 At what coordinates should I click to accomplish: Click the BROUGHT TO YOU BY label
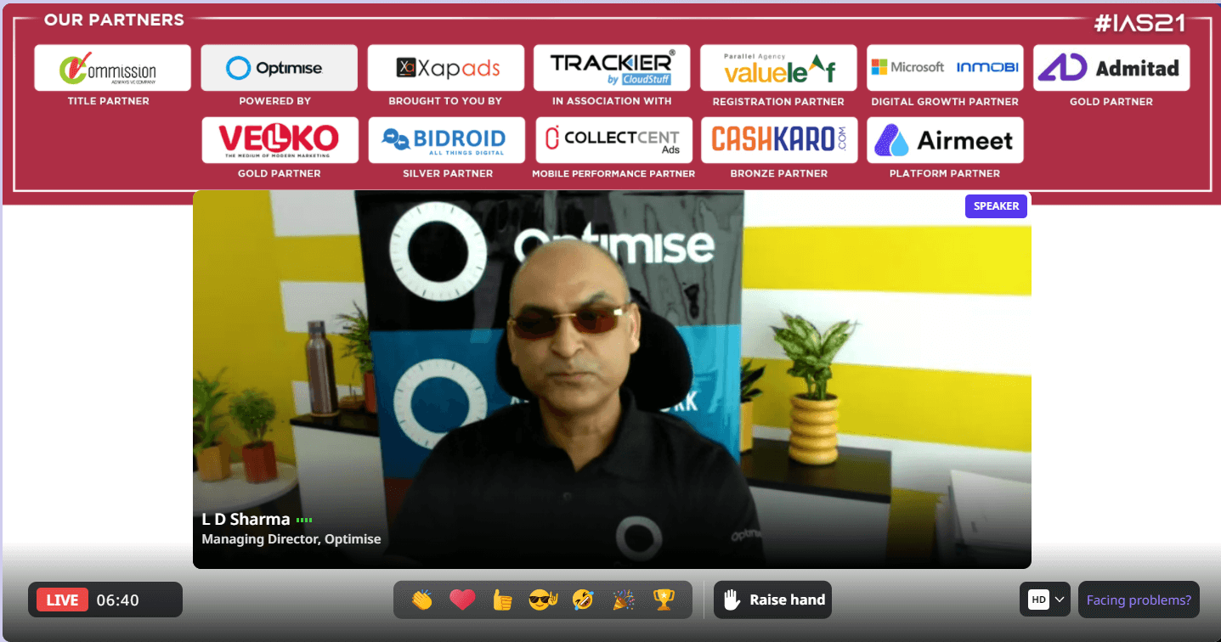click(445, 101)
